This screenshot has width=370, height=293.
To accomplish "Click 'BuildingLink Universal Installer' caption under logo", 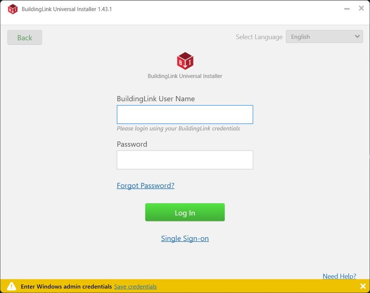I will click(185, 76).
